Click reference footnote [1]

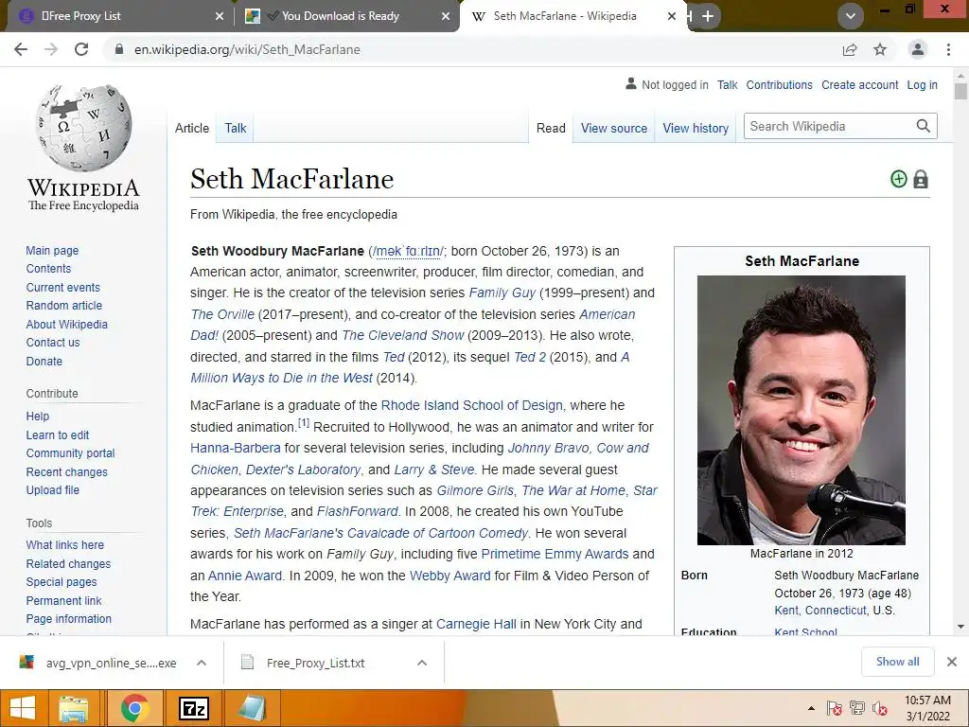click(304, 423)
